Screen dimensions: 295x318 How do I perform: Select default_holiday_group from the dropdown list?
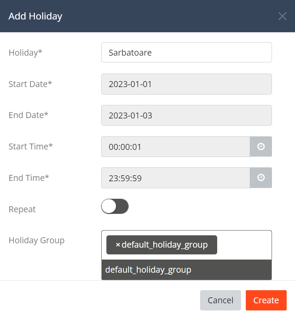tap(186, 270)
